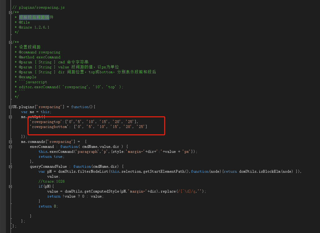
Task: Place cursor on the @file tag
Action: click(24, 22)
